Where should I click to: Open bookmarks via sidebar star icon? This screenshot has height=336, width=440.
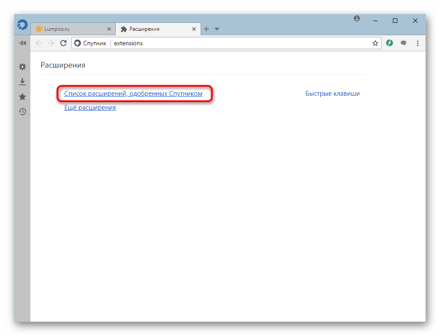point(22,97)
